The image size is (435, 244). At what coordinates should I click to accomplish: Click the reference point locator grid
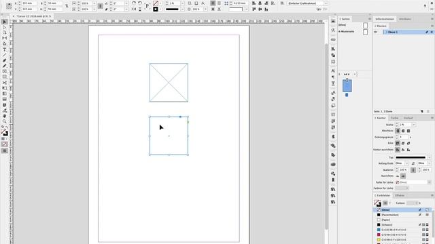point(9,6)
